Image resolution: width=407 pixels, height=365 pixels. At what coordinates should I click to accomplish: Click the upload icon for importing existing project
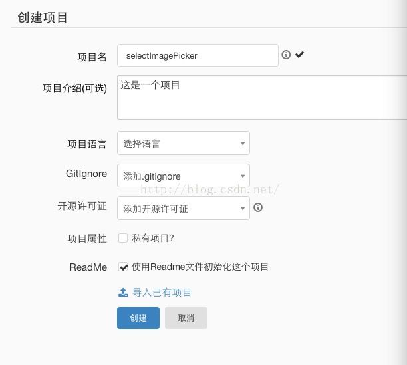(x=123, y=293)
